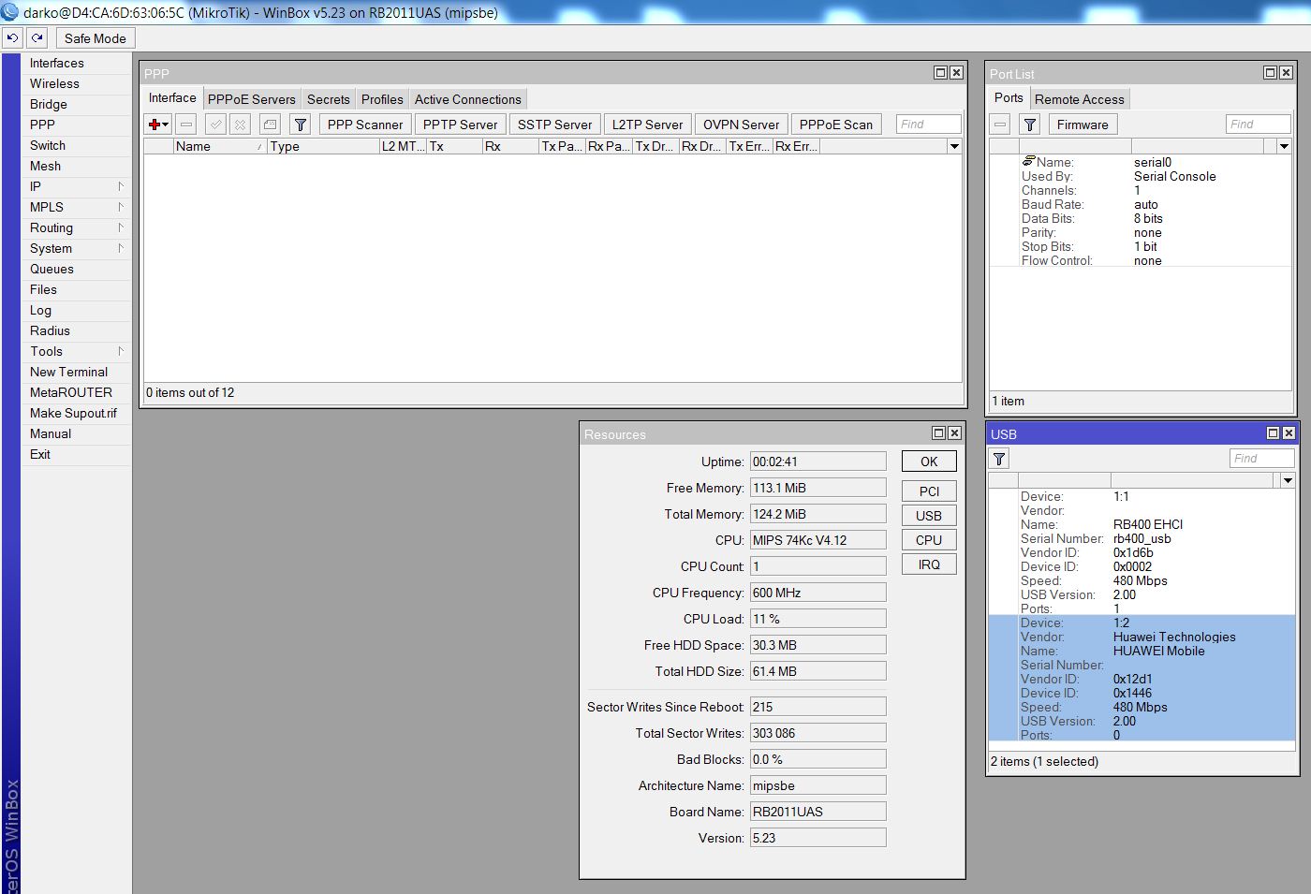Focus the Find field in Port List
Viewport: 1311px width, 894px height.
click(x=1259, y=125)
